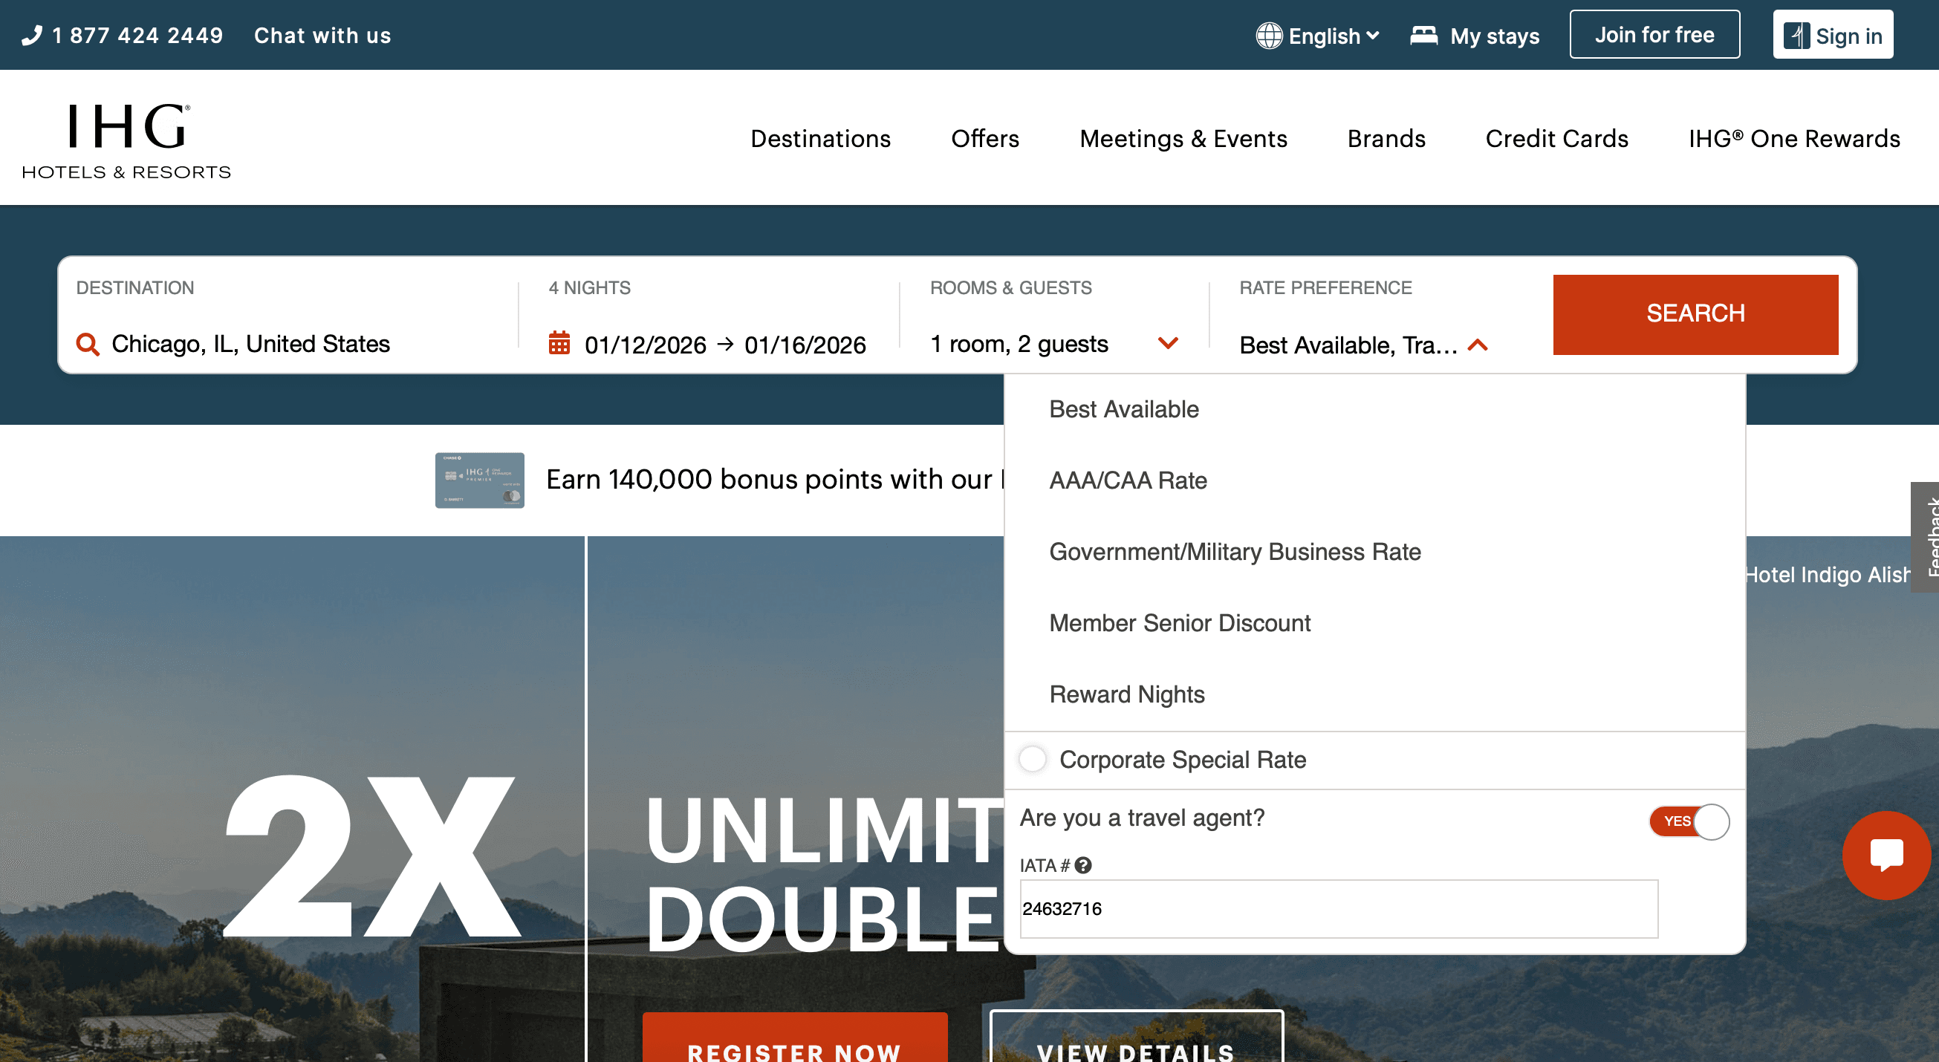
Task: Toggle the travel agent YES switch
Action: coord(1689,821)
